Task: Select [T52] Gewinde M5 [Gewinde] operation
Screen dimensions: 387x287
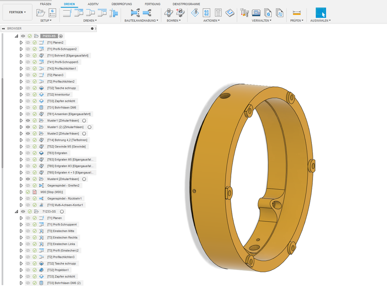Action: click(x=66, y=146)
